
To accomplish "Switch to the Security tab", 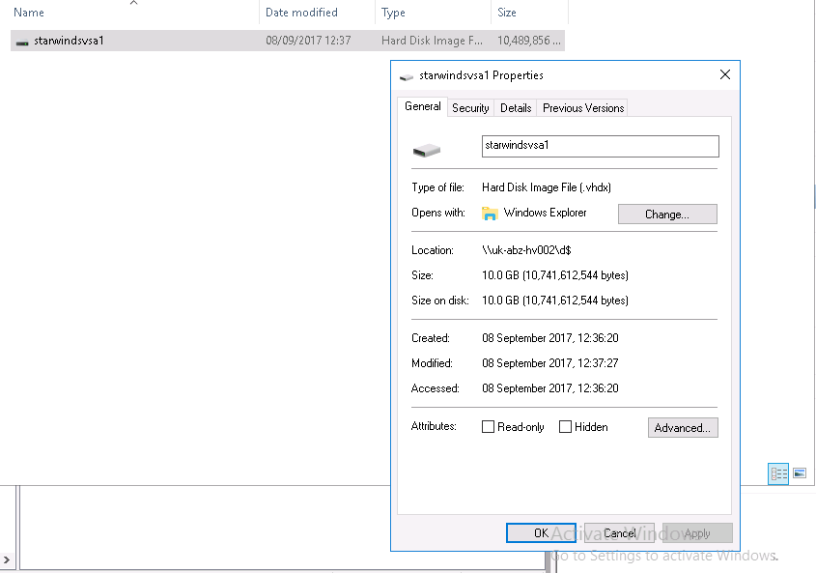I will point(470,108).
